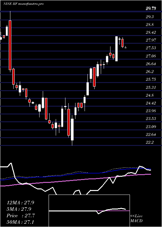This screenshot has width=162, height=227.
Task: Click the 12MA : 27.9 readout
Action: click(20, 203)
